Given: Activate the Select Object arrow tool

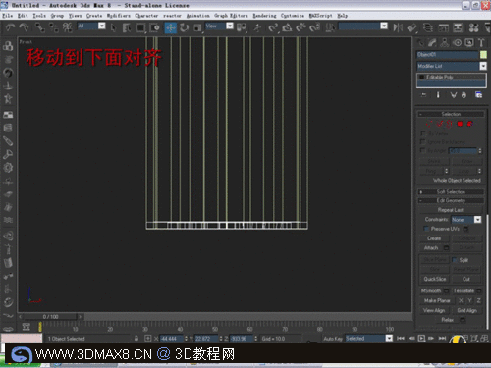Looking at the screenshot, I should pos(113,27).
